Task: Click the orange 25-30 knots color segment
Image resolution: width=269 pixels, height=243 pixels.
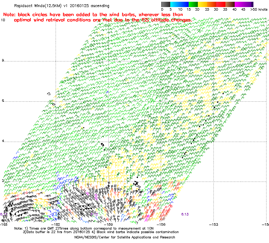Action: [212, 4]
